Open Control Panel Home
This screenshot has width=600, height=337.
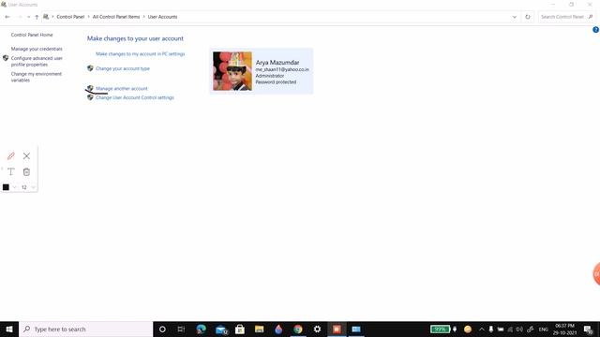click(x=32, y=35)
